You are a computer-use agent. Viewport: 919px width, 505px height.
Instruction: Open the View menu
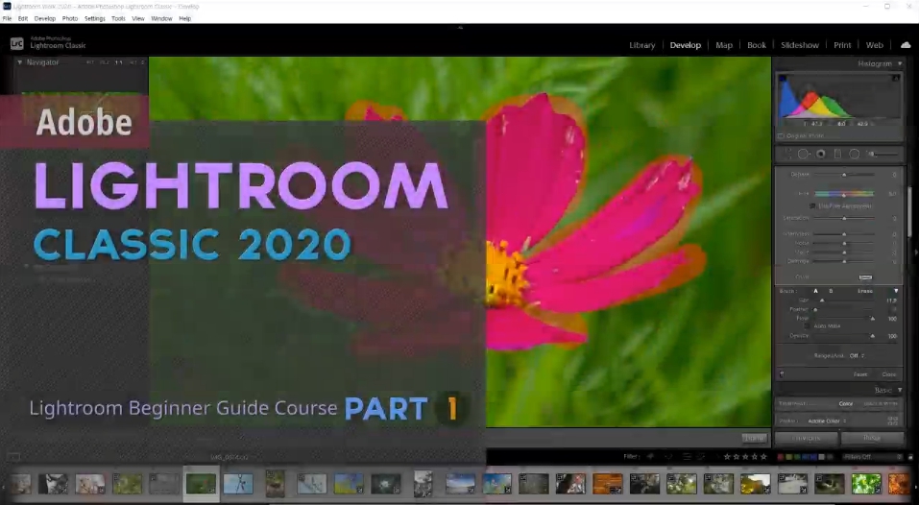tap(138, 19)
